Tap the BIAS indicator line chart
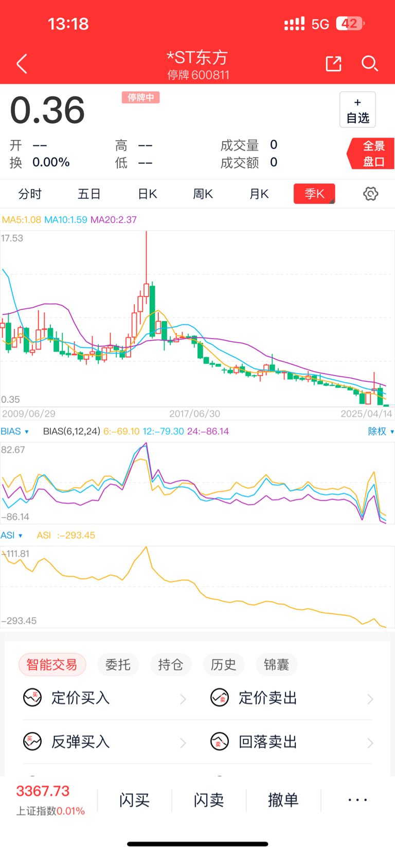The width and height of the screenshot is (395, 854). click(197, 483)
